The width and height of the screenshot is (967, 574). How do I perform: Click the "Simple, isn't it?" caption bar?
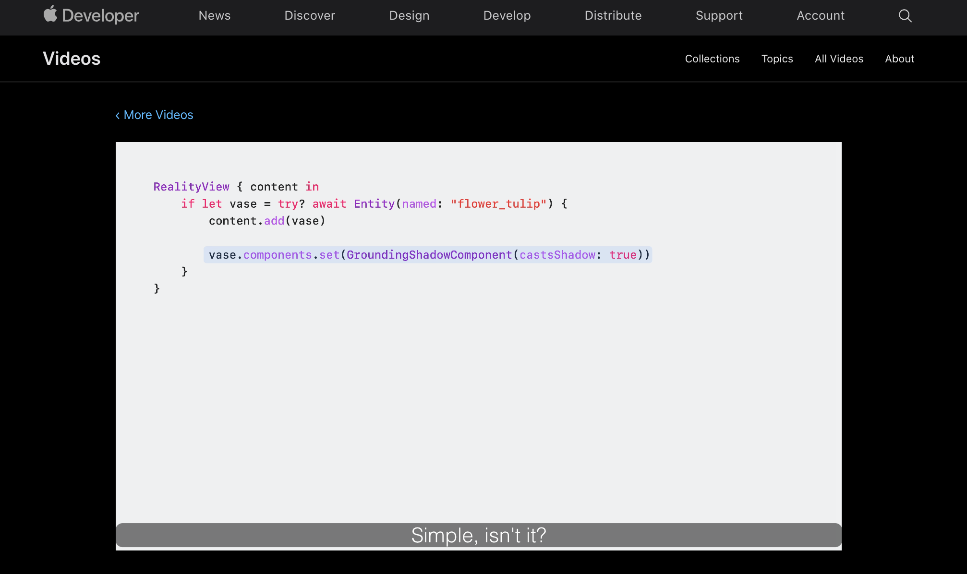point(478,535)
